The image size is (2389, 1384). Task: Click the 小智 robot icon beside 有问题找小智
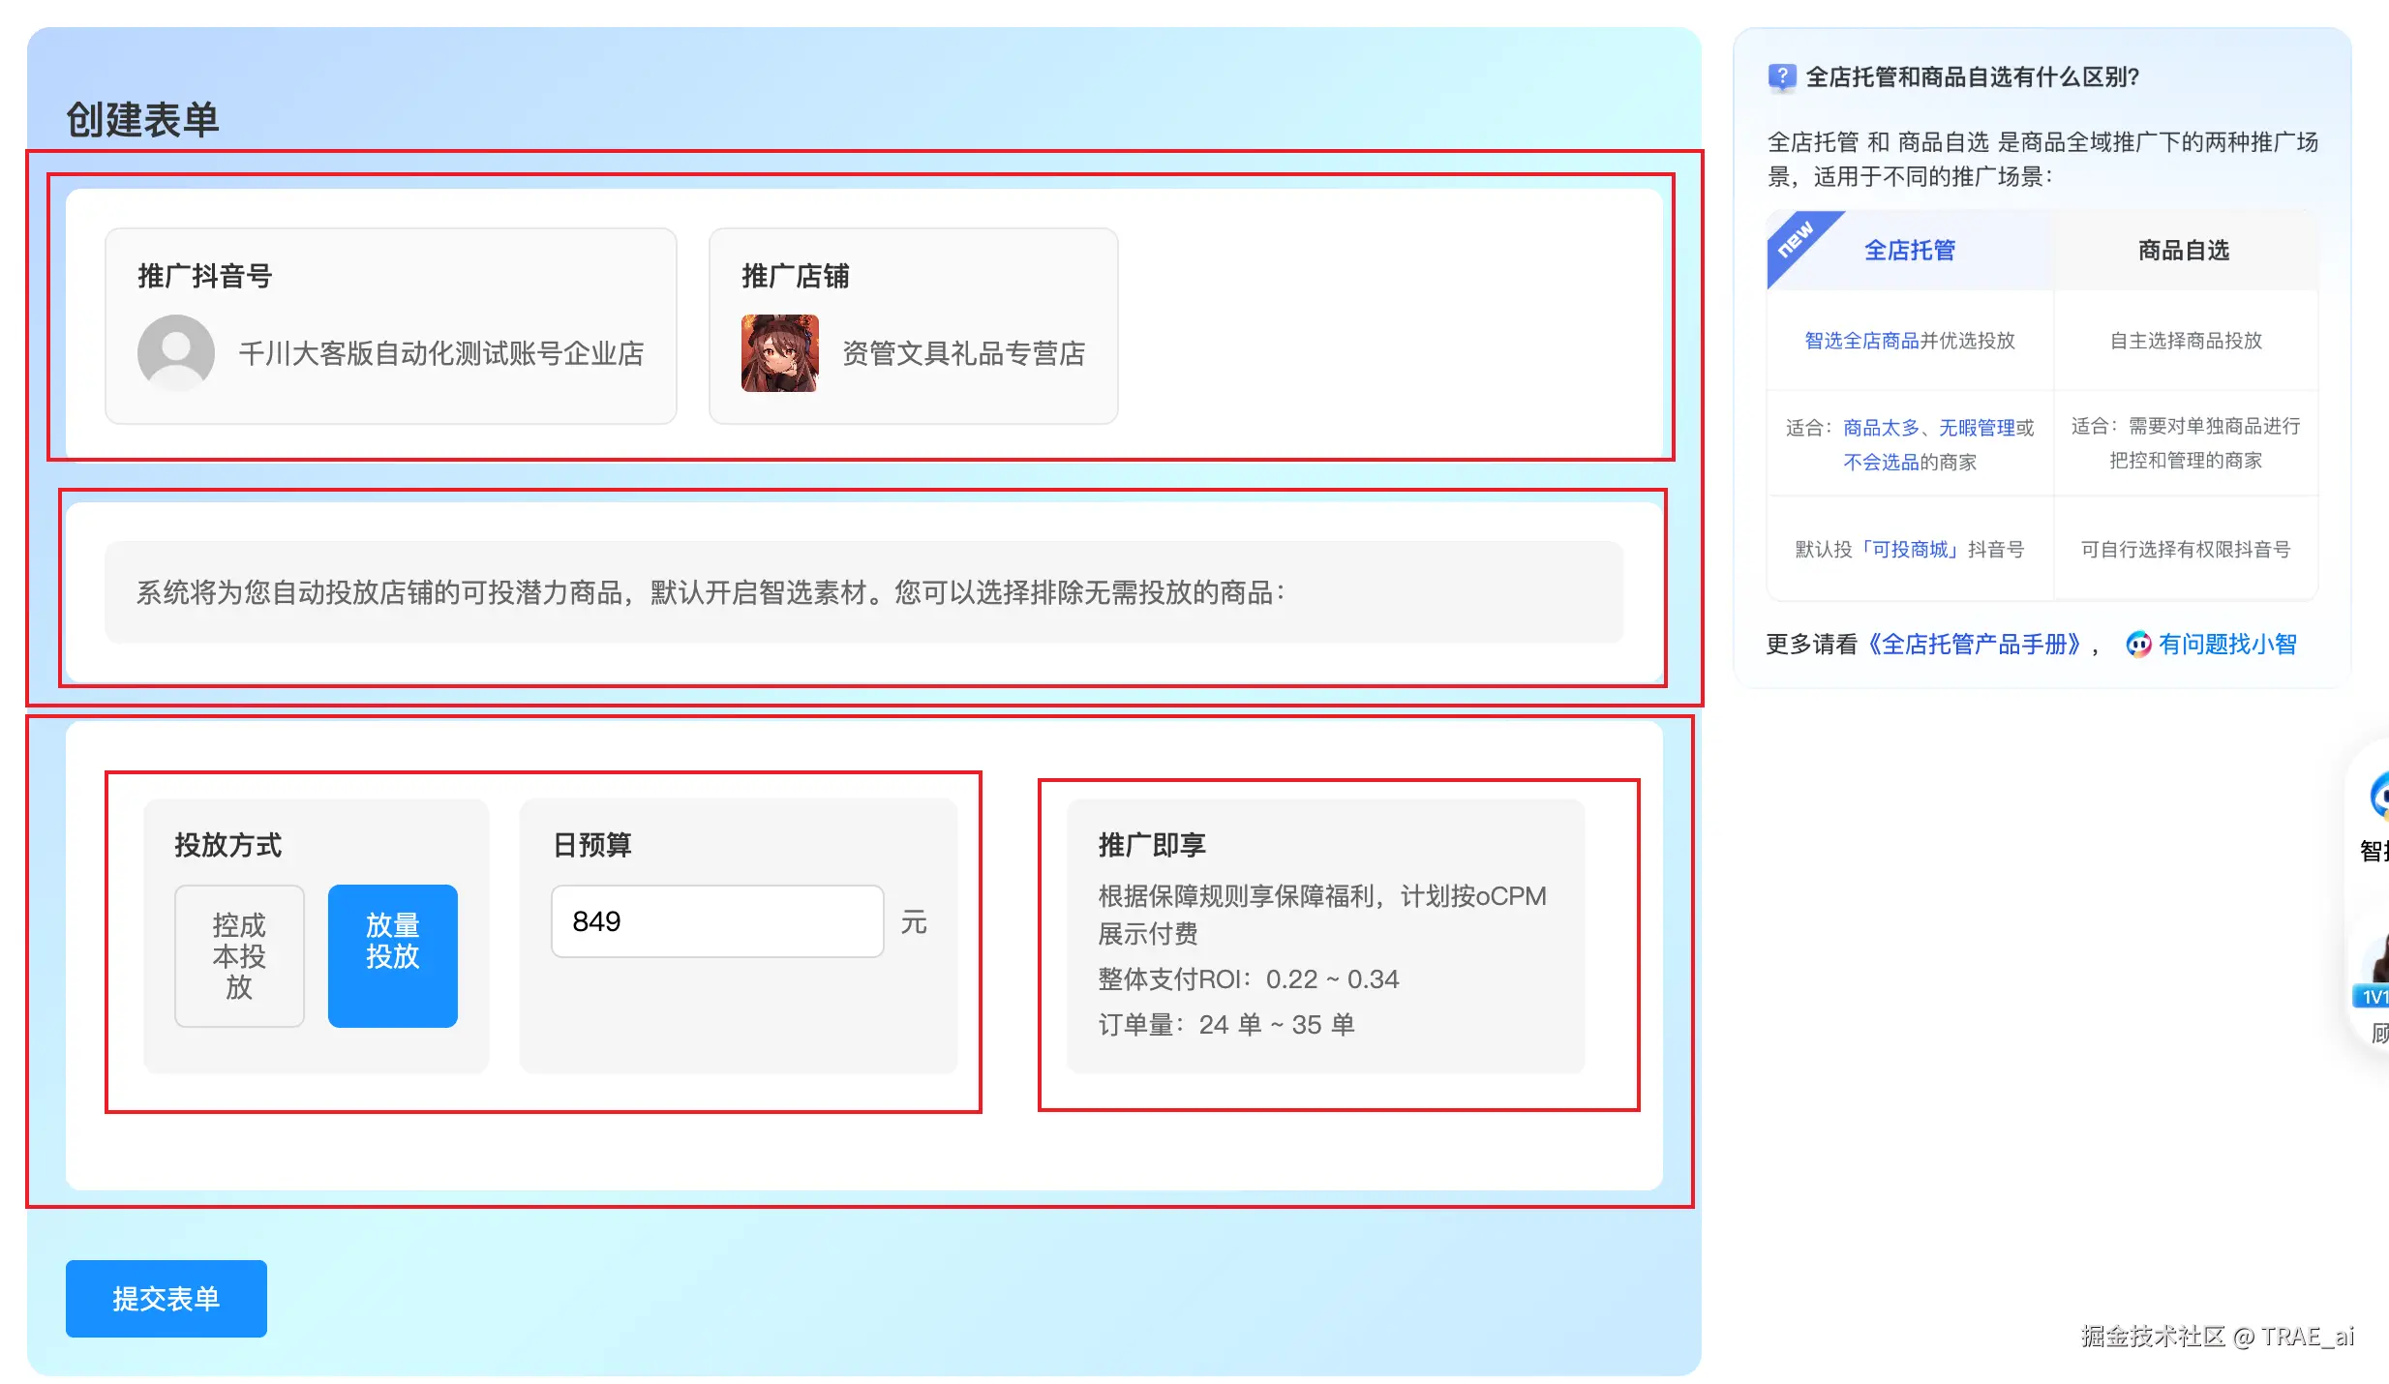tap(2137, 645)
